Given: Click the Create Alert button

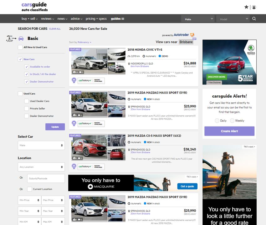Looking at the screenshot, I should coord(229,131).
